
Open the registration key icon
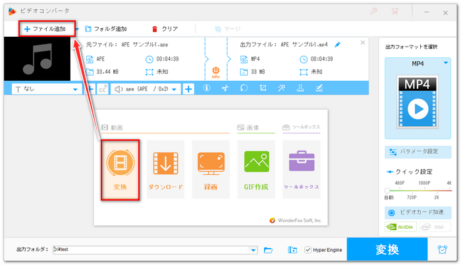(x=373, y=11)
